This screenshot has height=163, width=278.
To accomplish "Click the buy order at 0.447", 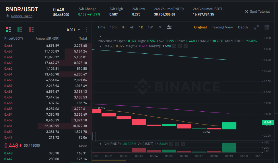I will (x=46, y=159).
